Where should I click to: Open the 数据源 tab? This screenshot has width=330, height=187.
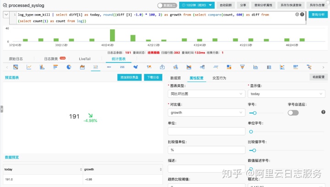coord(176,78)
